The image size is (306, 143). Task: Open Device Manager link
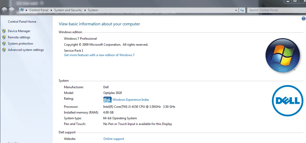click(19, 31)
